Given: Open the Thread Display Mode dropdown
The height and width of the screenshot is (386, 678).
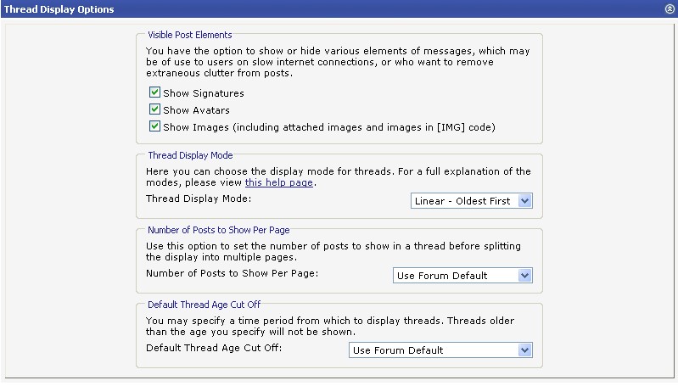Looking at the screenshot, I should coord(471,201).
